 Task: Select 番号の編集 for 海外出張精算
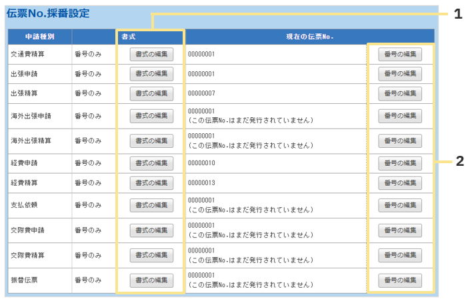400,141
